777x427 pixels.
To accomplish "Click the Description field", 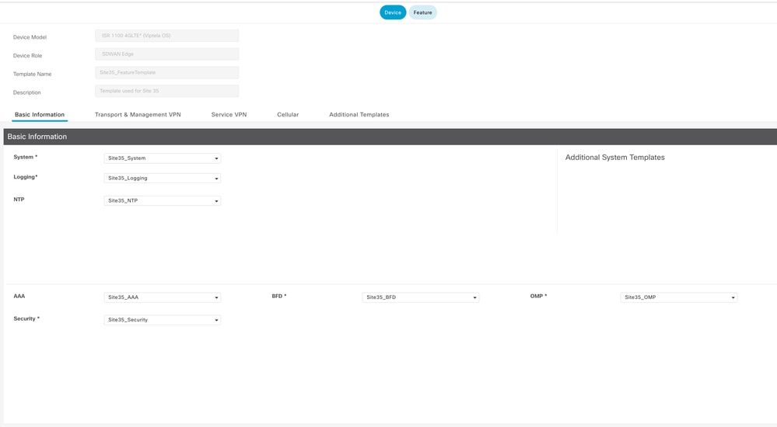I will (x=167, y=91).
